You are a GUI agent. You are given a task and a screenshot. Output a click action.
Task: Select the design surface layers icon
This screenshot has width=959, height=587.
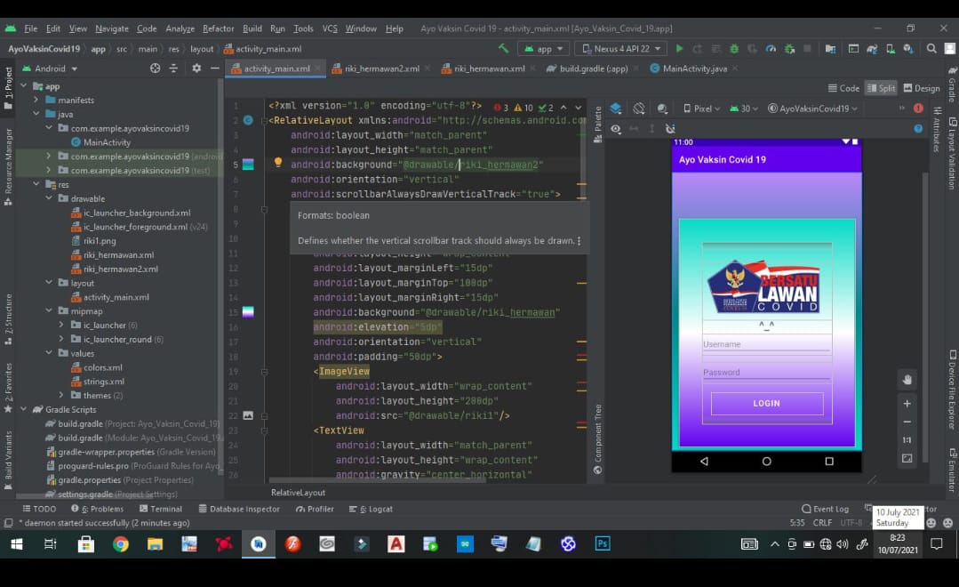pyautogui.click(x=616, y=109)
